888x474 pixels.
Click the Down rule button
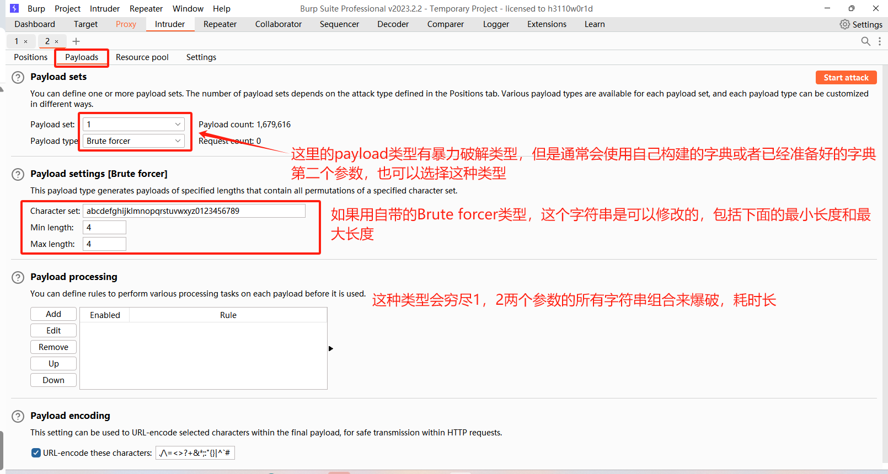coord(54,380)
